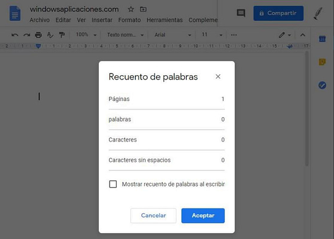Open the Texto normal style dropdown

coord(125,35)
